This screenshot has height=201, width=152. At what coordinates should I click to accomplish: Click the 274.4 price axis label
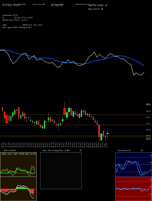click(x=148, y=123)
